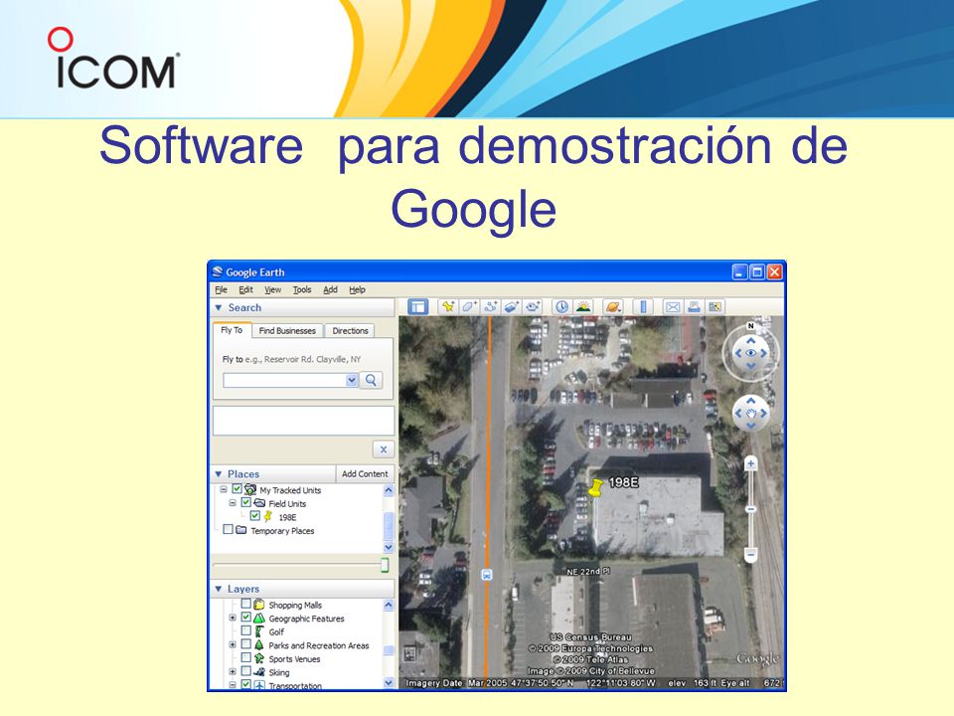Show the ruler tool
Viewport: 954px width, 716px height.
pos(643,307)
